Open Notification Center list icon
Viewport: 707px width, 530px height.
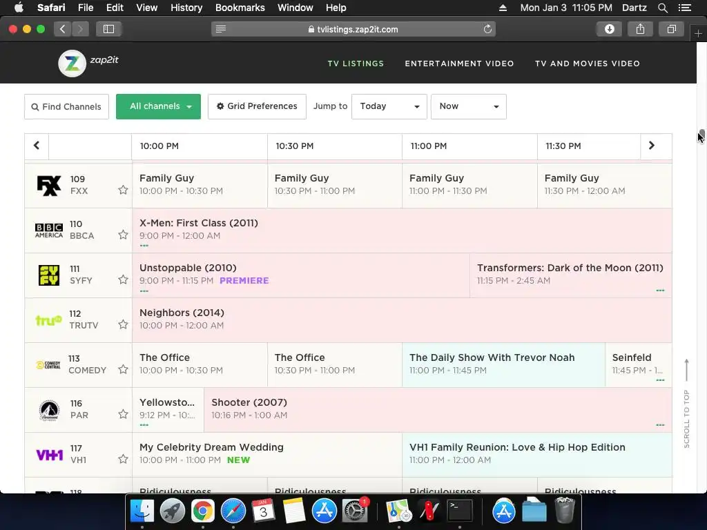(684, 8)
